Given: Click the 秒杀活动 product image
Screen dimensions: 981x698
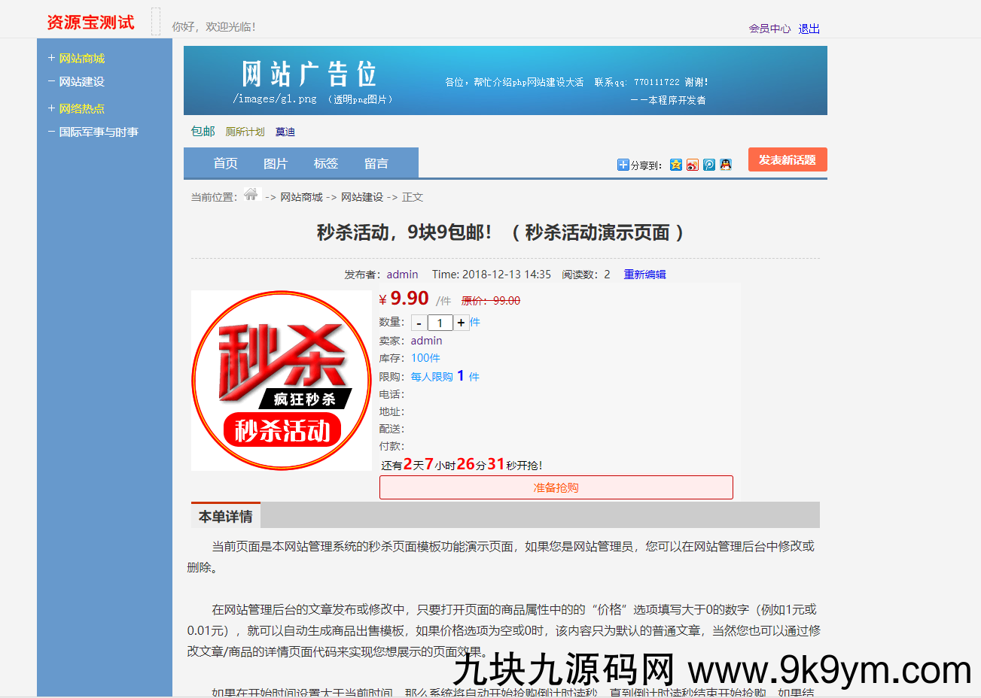Looking at the screenshot, I should pyautogui.click(x=281, y=380).
